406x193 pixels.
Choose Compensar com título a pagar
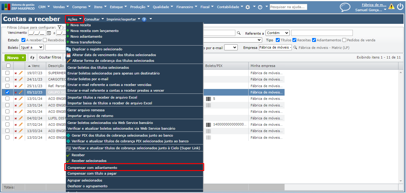point(92,173)
